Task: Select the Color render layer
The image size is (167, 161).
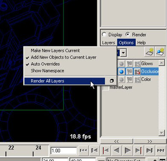Action: [x=146, y=79]
